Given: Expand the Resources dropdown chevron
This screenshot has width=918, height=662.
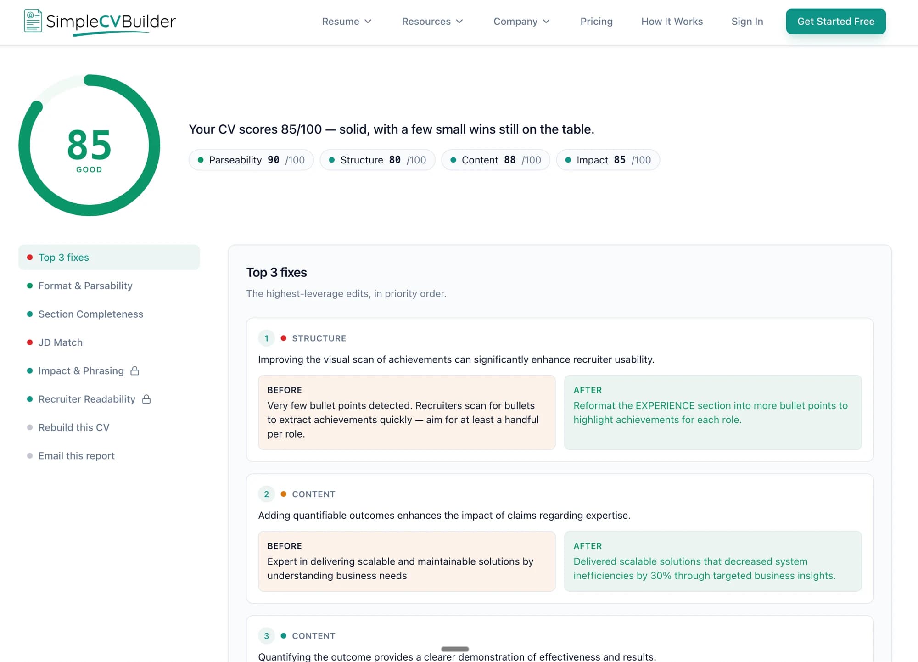Looking at the screenshot, I should (459, 22).
